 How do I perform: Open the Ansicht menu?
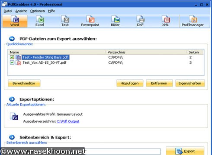[21, 11]
